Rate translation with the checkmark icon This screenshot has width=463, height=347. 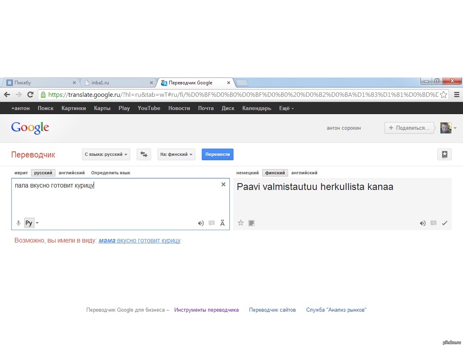445,223
